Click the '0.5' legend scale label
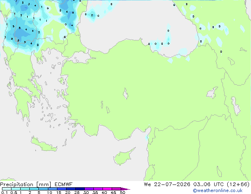Image resolution: width=251 pixels, height=194 pixels. (x=13, y=192)
